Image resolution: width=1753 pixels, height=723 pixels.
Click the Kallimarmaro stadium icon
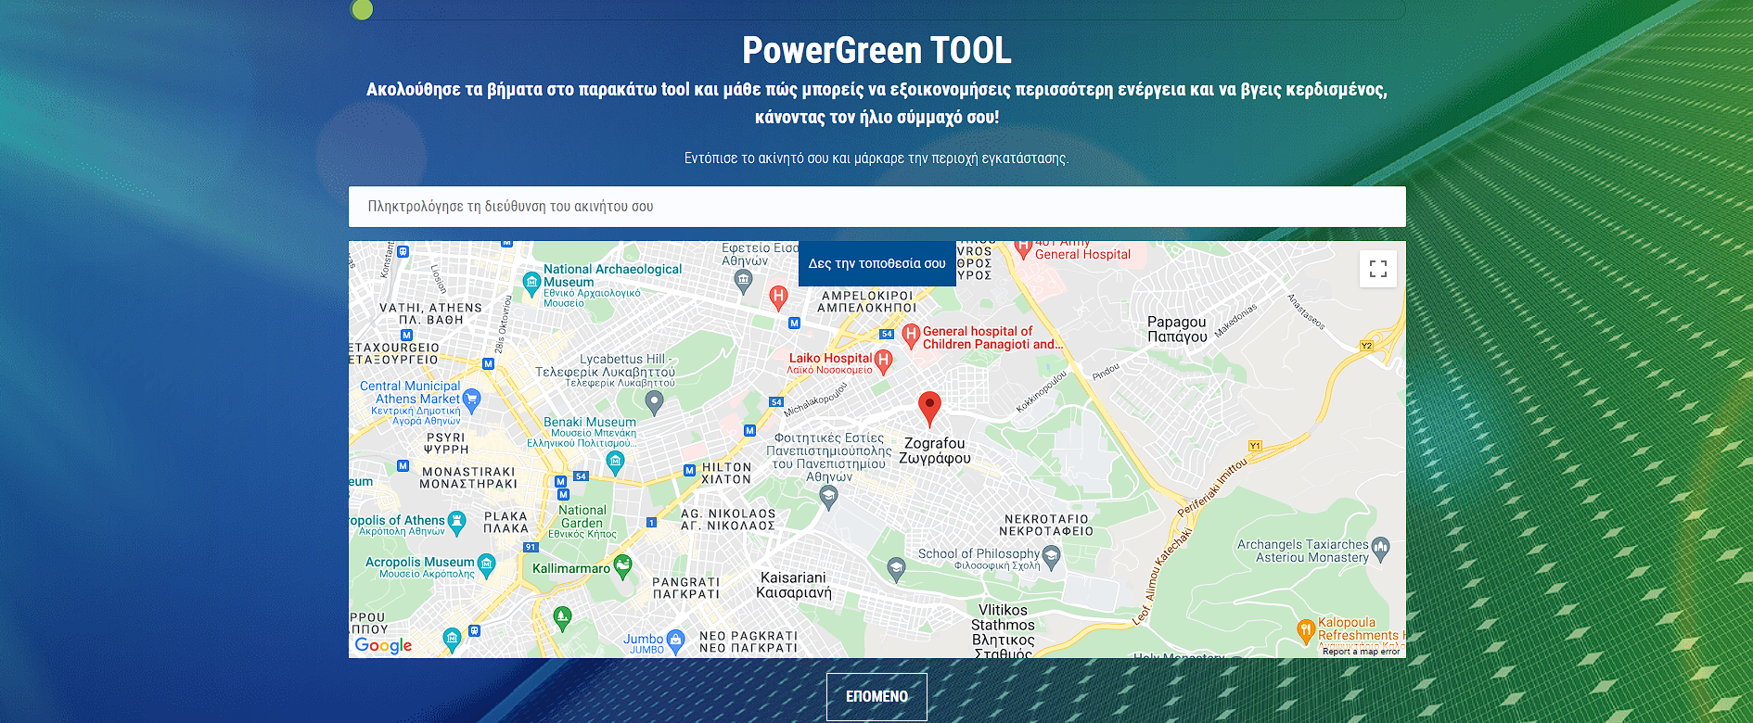tap(623, 564)
